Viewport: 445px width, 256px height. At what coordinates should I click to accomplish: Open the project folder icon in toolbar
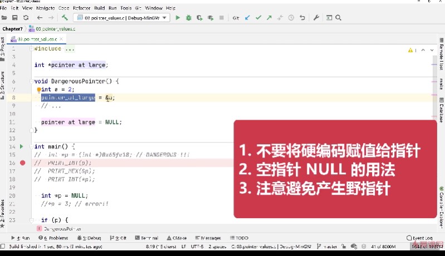click(x=4, y=18)
